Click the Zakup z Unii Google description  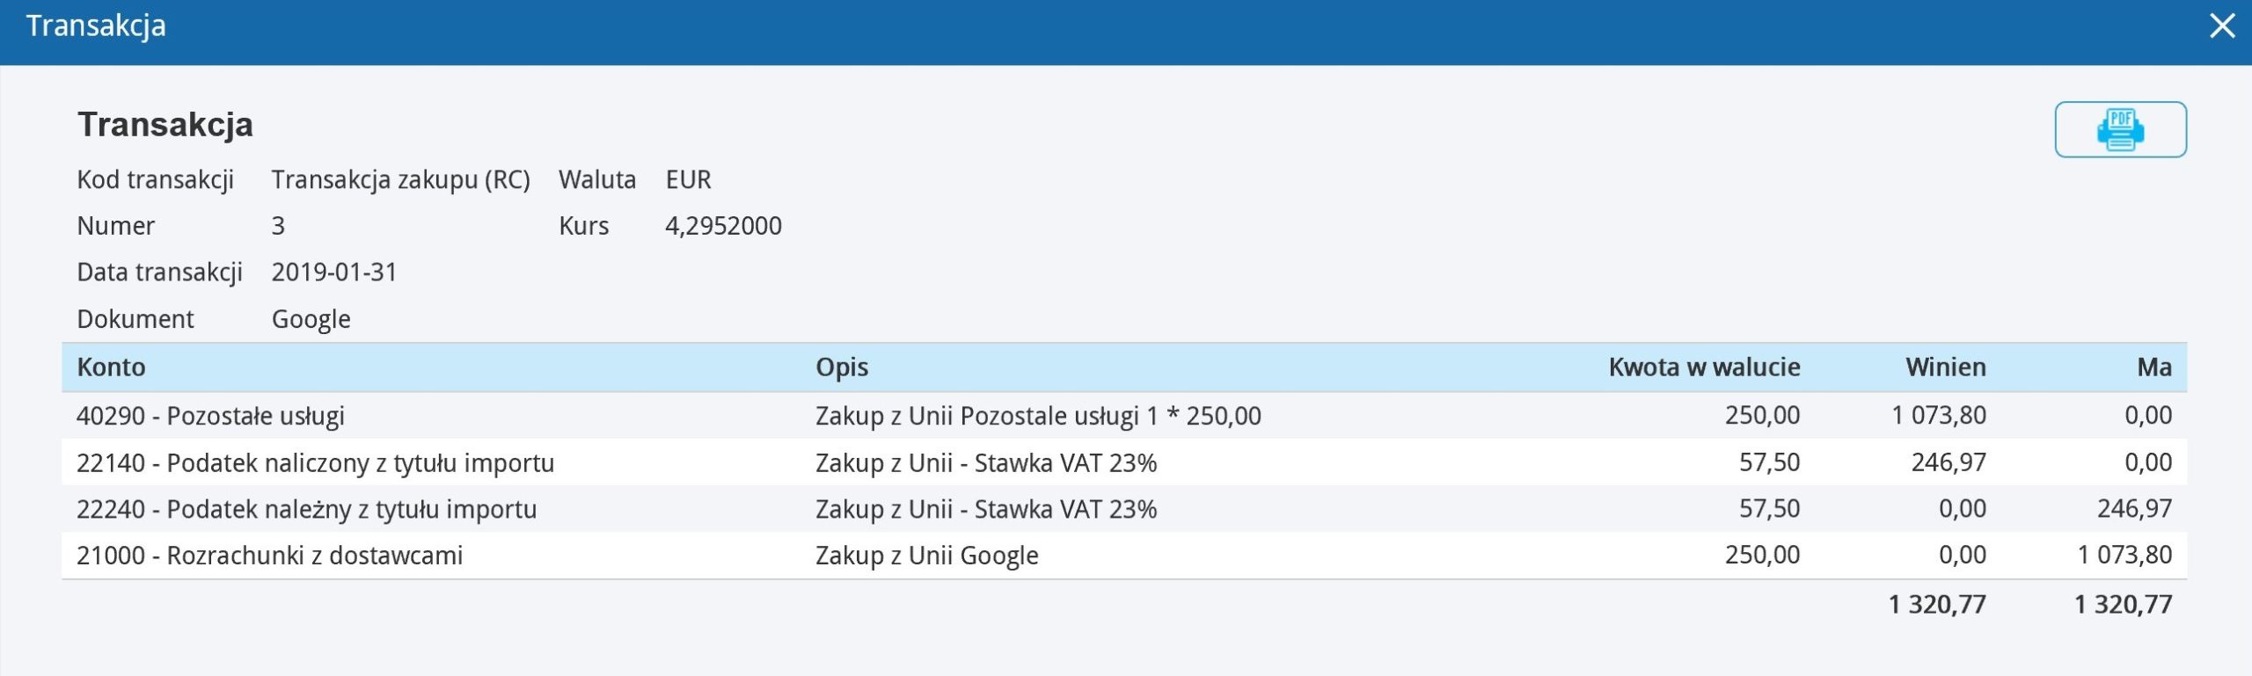point(926,555)
